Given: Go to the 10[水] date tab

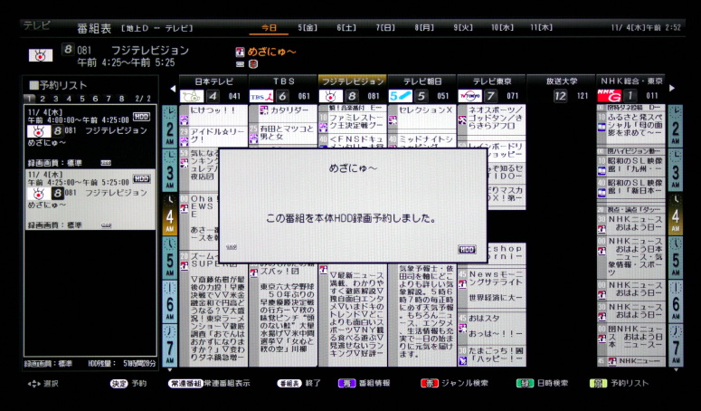Looking at the screenshot, I should [x=502, y=28].
